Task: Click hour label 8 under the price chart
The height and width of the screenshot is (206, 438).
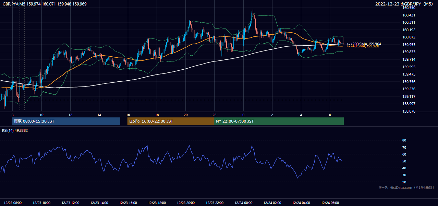Action: 13,115
